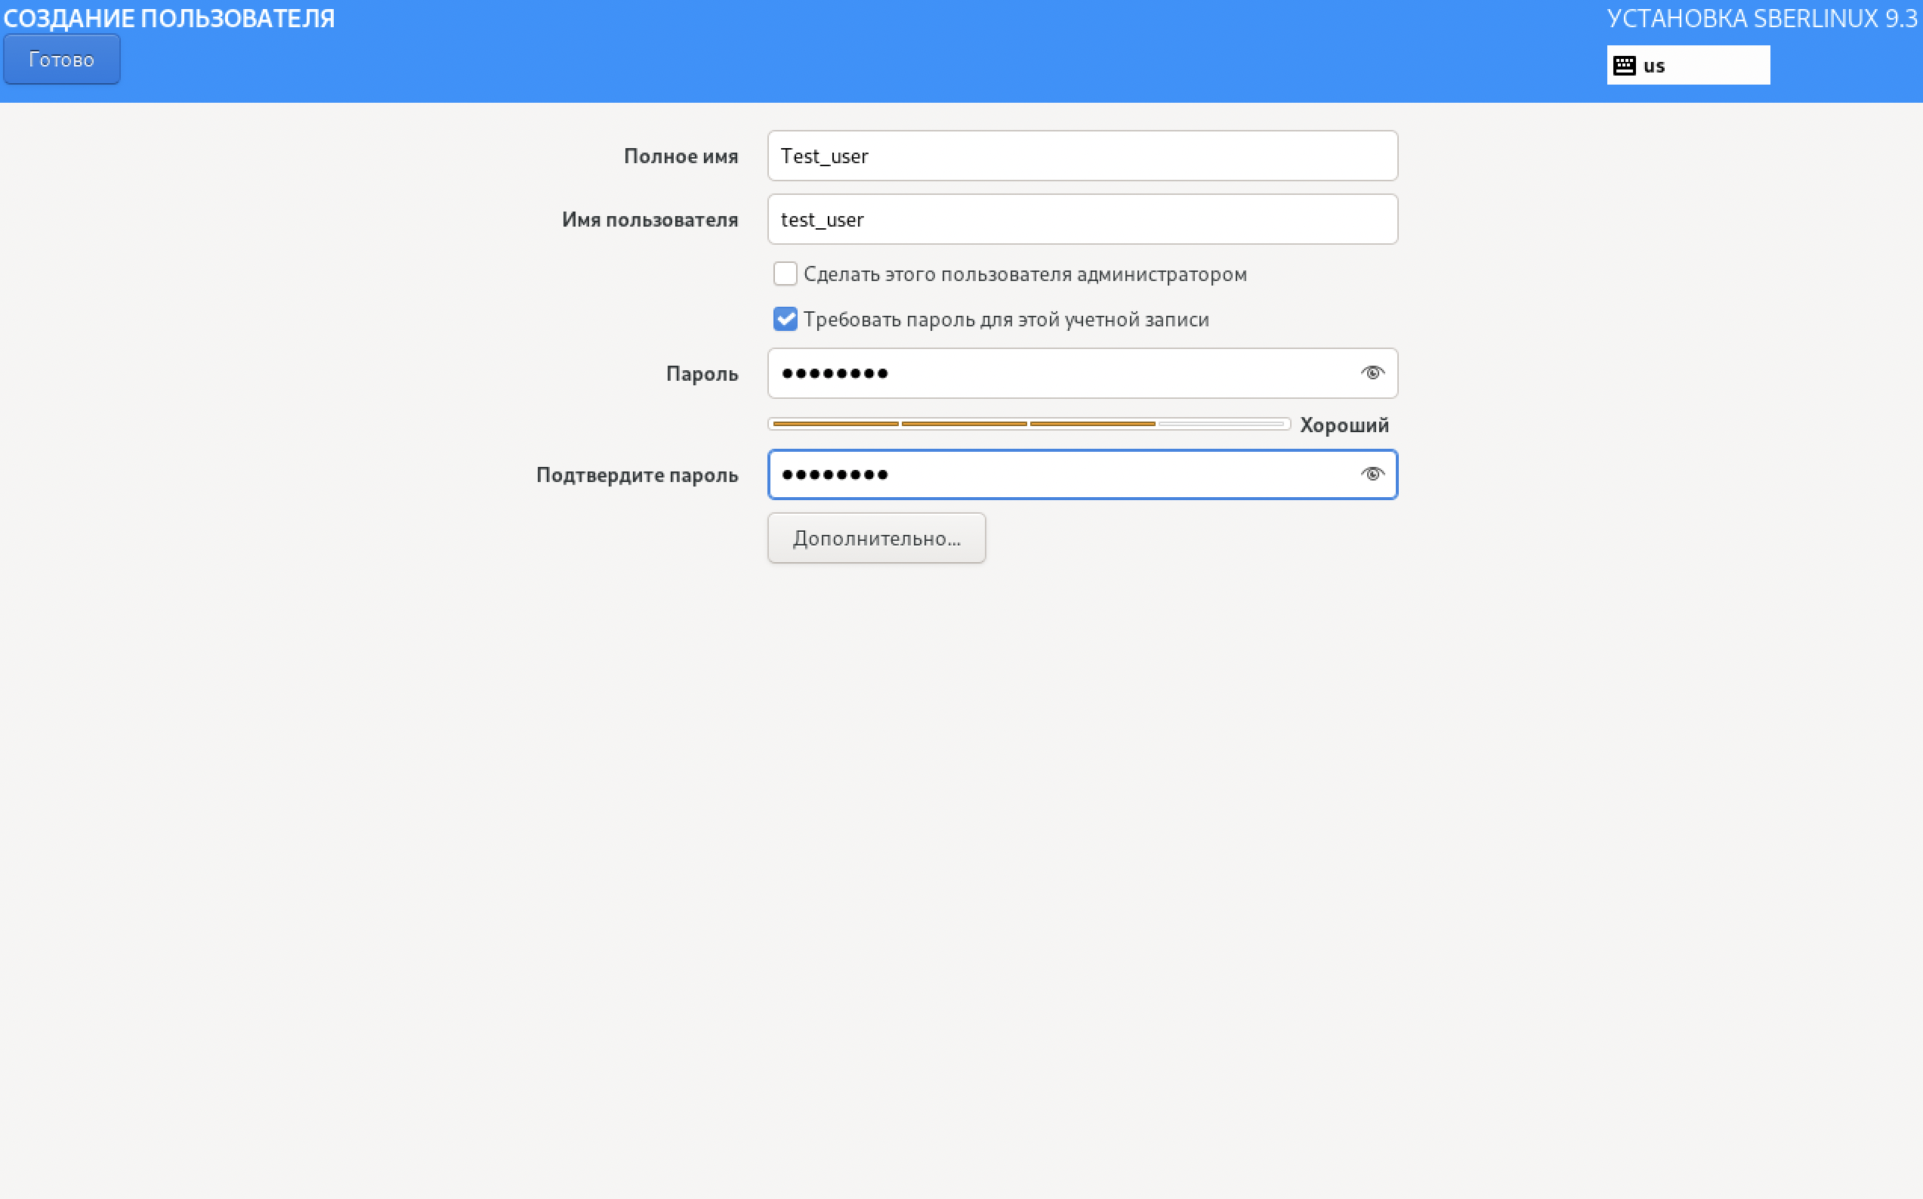
Task: Reveal confirmation password with its eye icon
Action: coord(1372,474)
